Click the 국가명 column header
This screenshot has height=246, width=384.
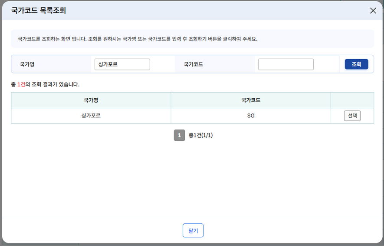pos(91,100)
